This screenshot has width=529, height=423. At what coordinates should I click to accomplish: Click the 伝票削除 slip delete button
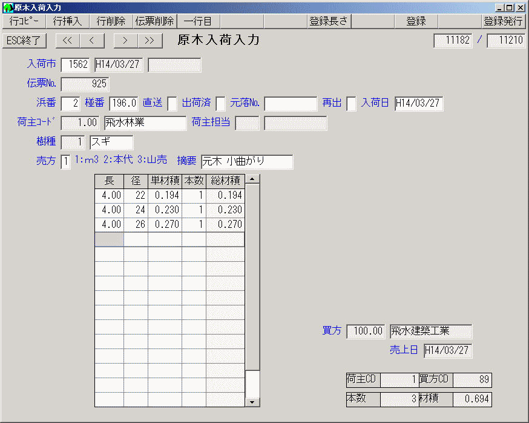pos(154,21)
